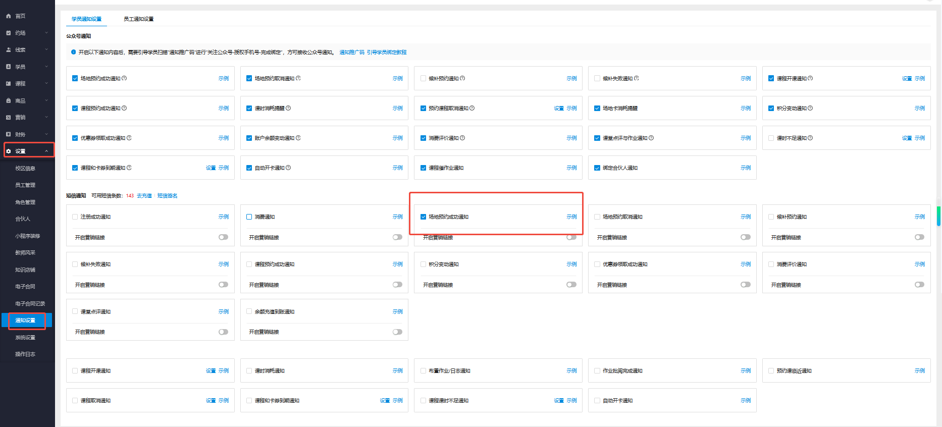Image resolution: width=942 pixels, height=427 pixels.
Task: Check the 注册成功通知 SMS checkbox
Action: coord(75,217)
